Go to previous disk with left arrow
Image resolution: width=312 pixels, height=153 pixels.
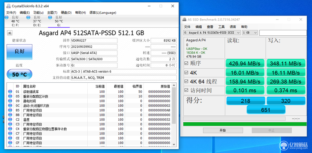click(9, 33)
